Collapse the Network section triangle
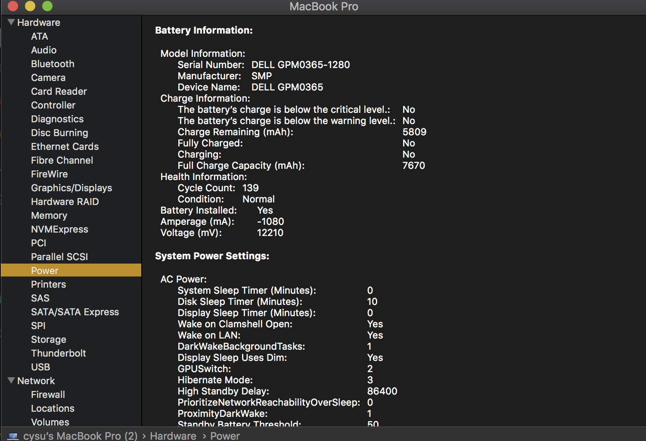The height and width of the screenshot is (441, 646). 11,380
